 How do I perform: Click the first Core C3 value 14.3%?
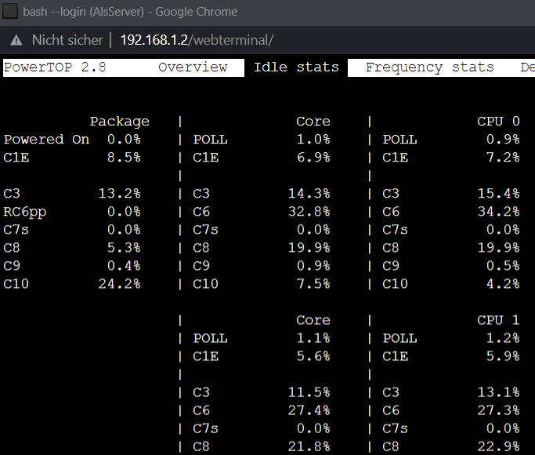(x=309, y=194)
